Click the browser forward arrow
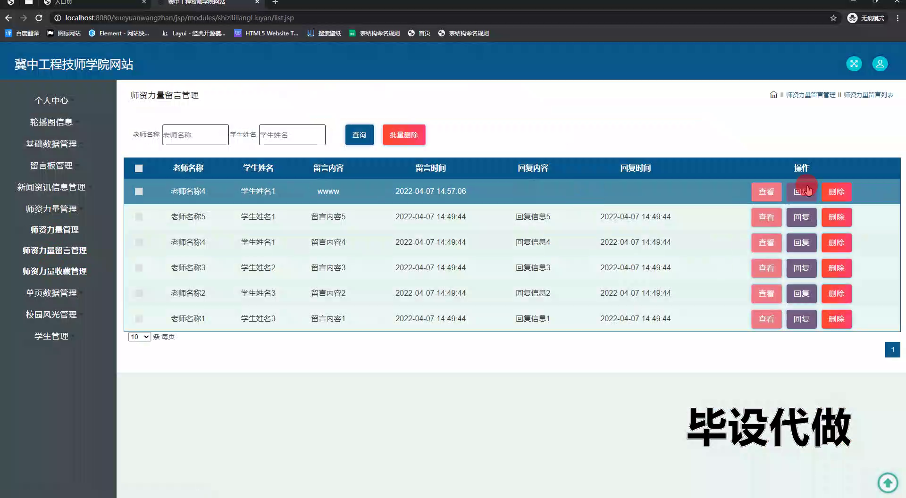Viewport: 906px width, 498px height. click(x=24, y=18)
